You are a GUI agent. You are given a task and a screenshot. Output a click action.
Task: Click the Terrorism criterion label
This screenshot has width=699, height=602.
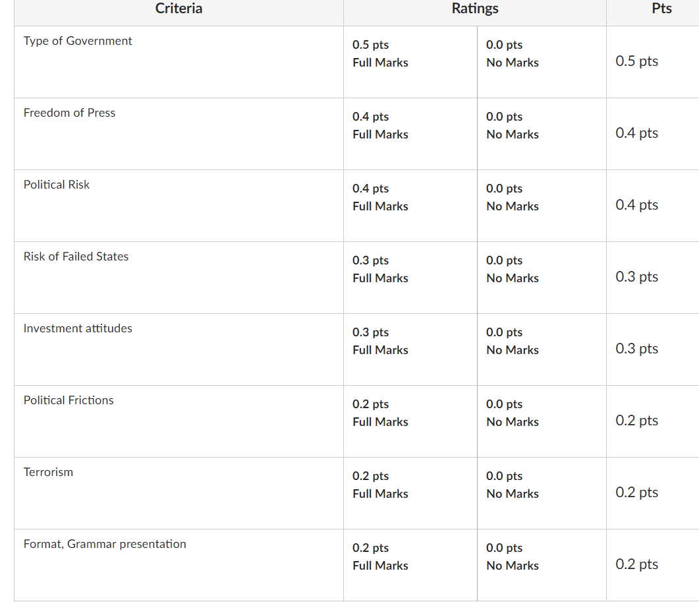click(48, 472)
